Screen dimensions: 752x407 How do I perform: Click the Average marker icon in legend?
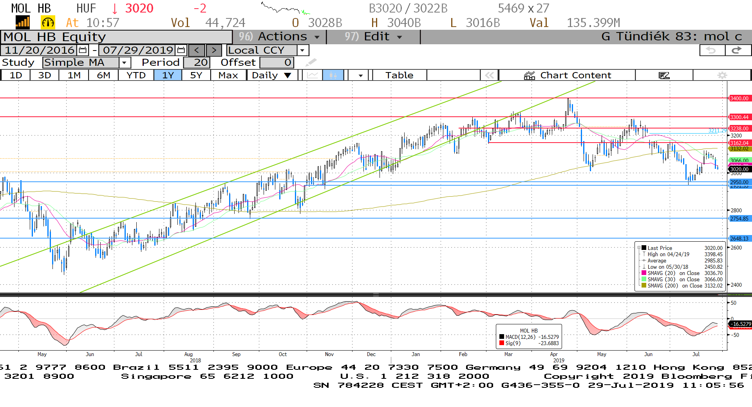tap(644, 260)
